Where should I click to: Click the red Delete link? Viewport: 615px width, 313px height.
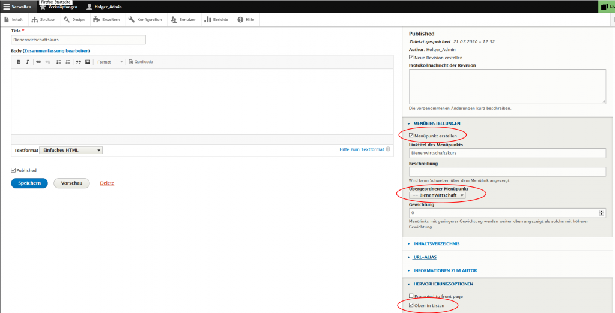[107, 183]
